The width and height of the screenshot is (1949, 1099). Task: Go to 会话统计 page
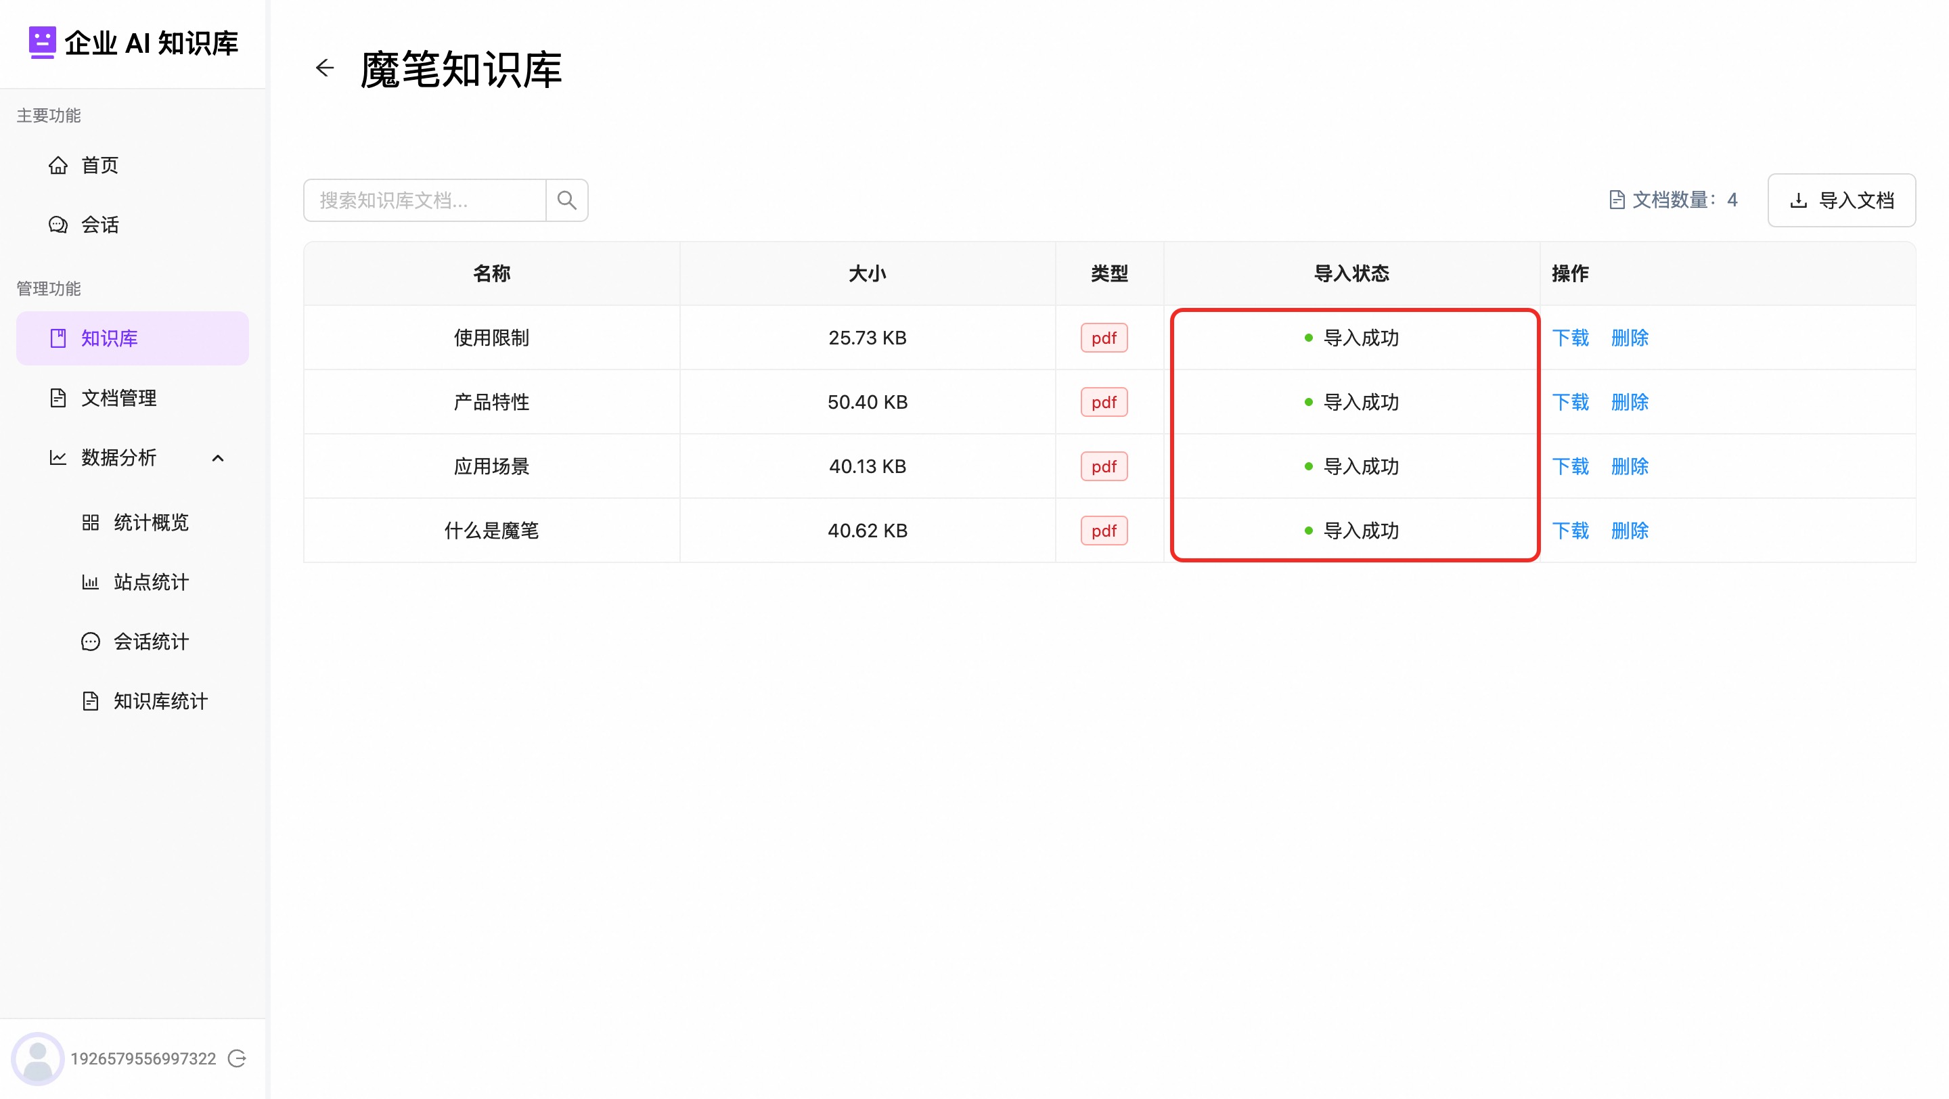point(150,642)
